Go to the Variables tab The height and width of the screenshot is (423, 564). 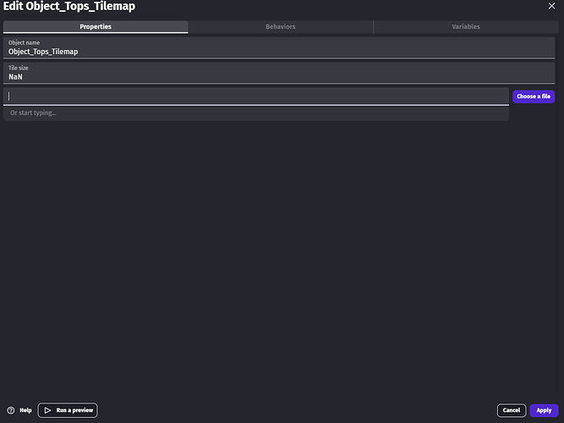pyautogui.click(x=465, y=27)
